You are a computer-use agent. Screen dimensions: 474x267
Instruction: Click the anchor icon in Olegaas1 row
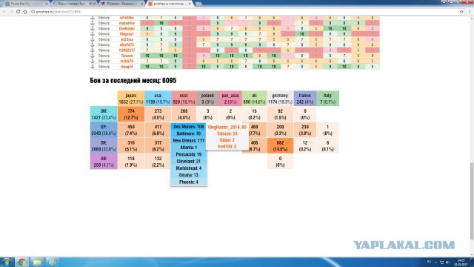(x=93, y=34)
